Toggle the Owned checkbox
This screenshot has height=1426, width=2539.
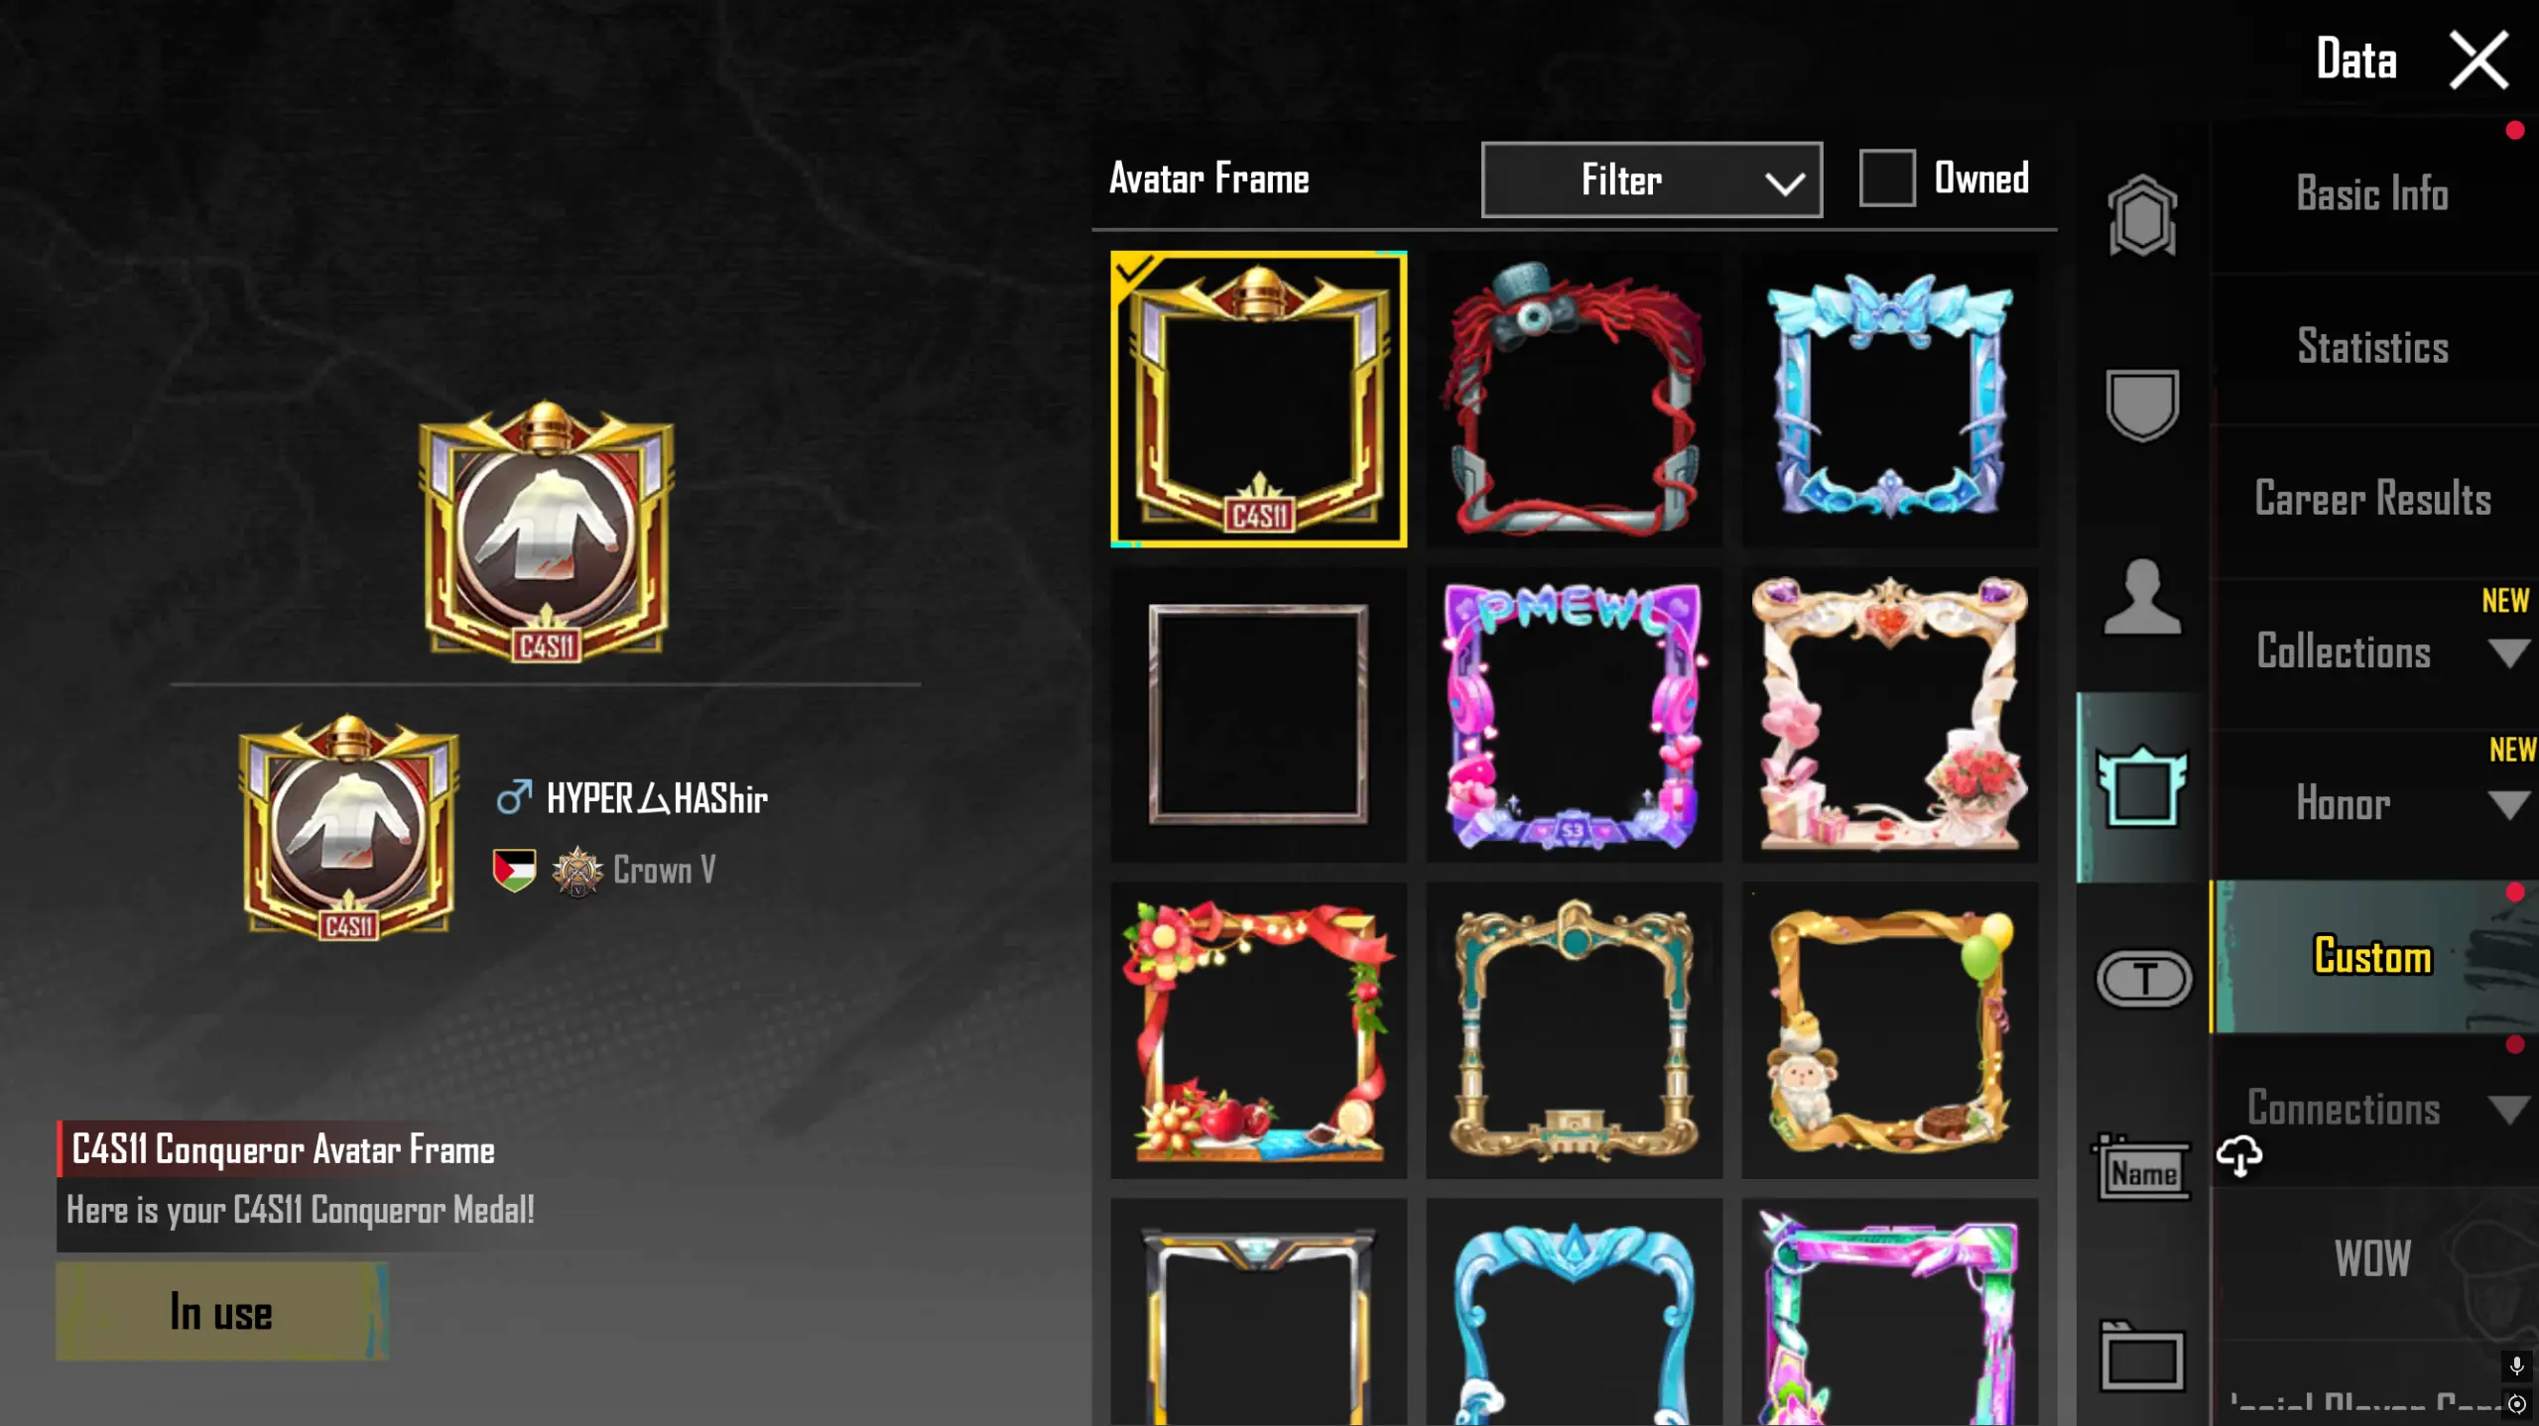(1886, 178)
